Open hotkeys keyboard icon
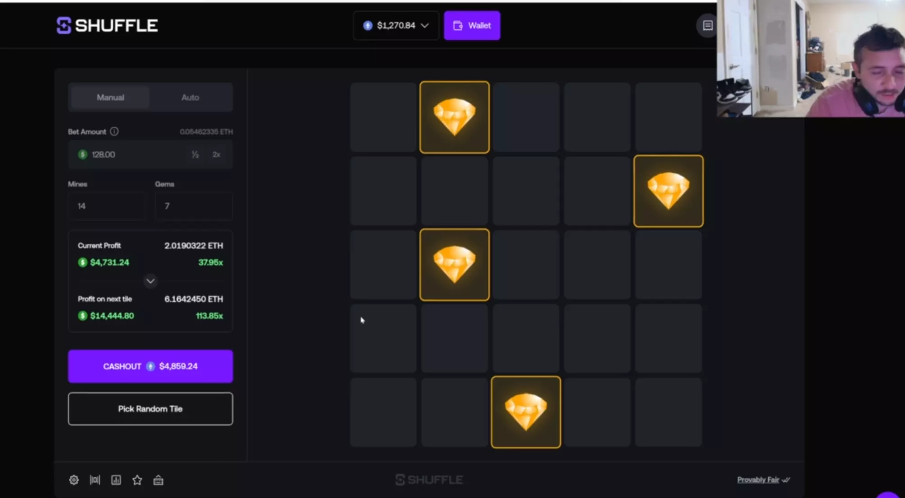The height and width of the screenshot is (498, 905). [x=158, y=480]
